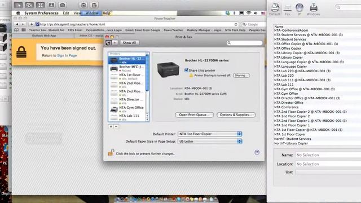Image resolution: width=361 pixels, height=203 pixels.
Task: Switch to the Outlook Web App tab
Action: (x=44, y=36)
